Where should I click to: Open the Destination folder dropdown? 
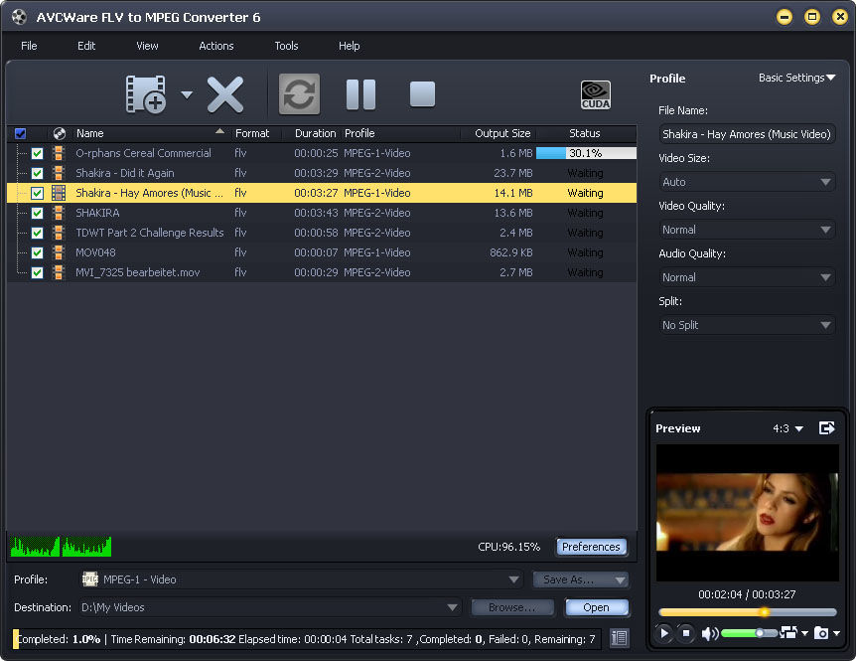click(270, 607)
